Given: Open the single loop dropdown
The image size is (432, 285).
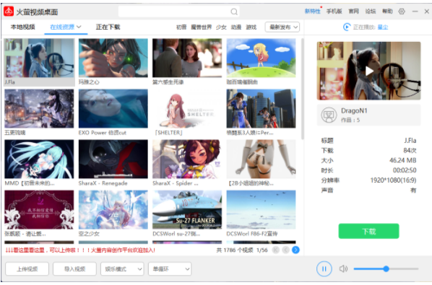Looking at the screenshot, I should (170, 269).
